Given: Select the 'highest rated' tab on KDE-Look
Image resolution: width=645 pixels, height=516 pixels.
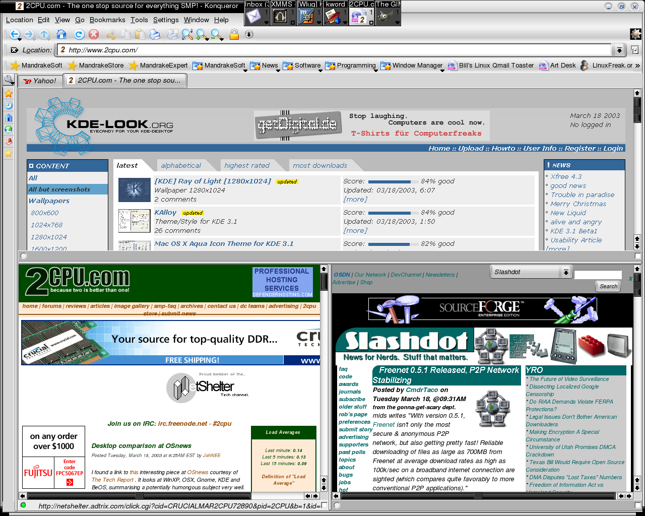Looking at the screenshot, I should tap(247, 165).
